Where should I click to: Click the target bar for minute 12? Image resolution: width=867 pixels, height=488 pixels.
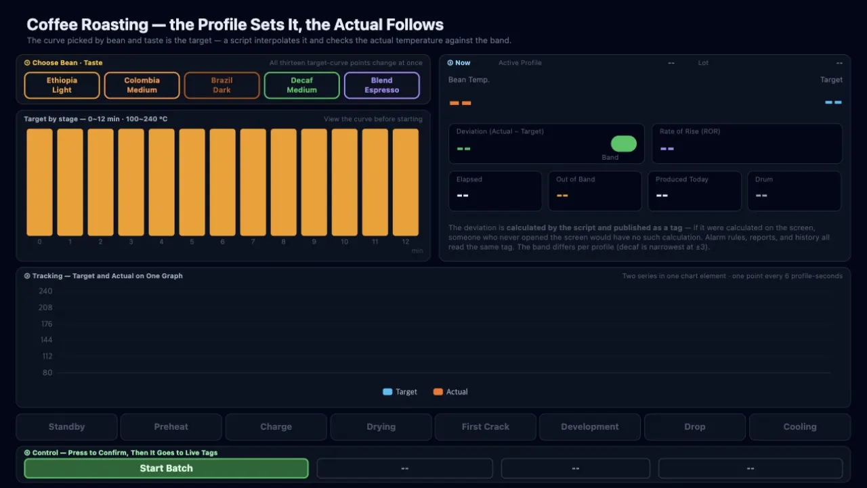pos(406,182)
